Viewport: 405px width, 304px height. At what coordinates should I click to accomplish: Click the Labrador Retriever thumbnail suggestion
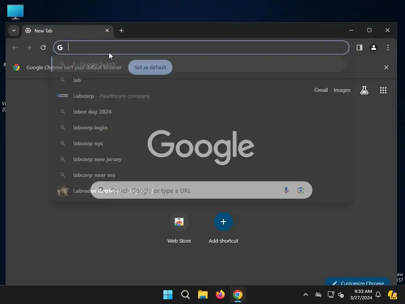[63, 191]
